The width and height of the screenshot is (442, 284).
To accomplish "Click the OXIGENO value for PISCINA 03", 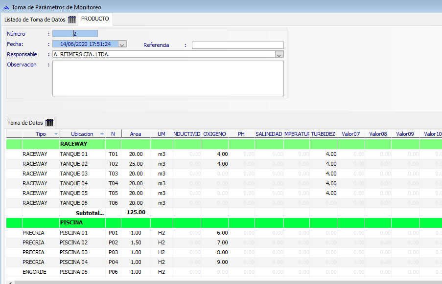I will pos(214,252).
